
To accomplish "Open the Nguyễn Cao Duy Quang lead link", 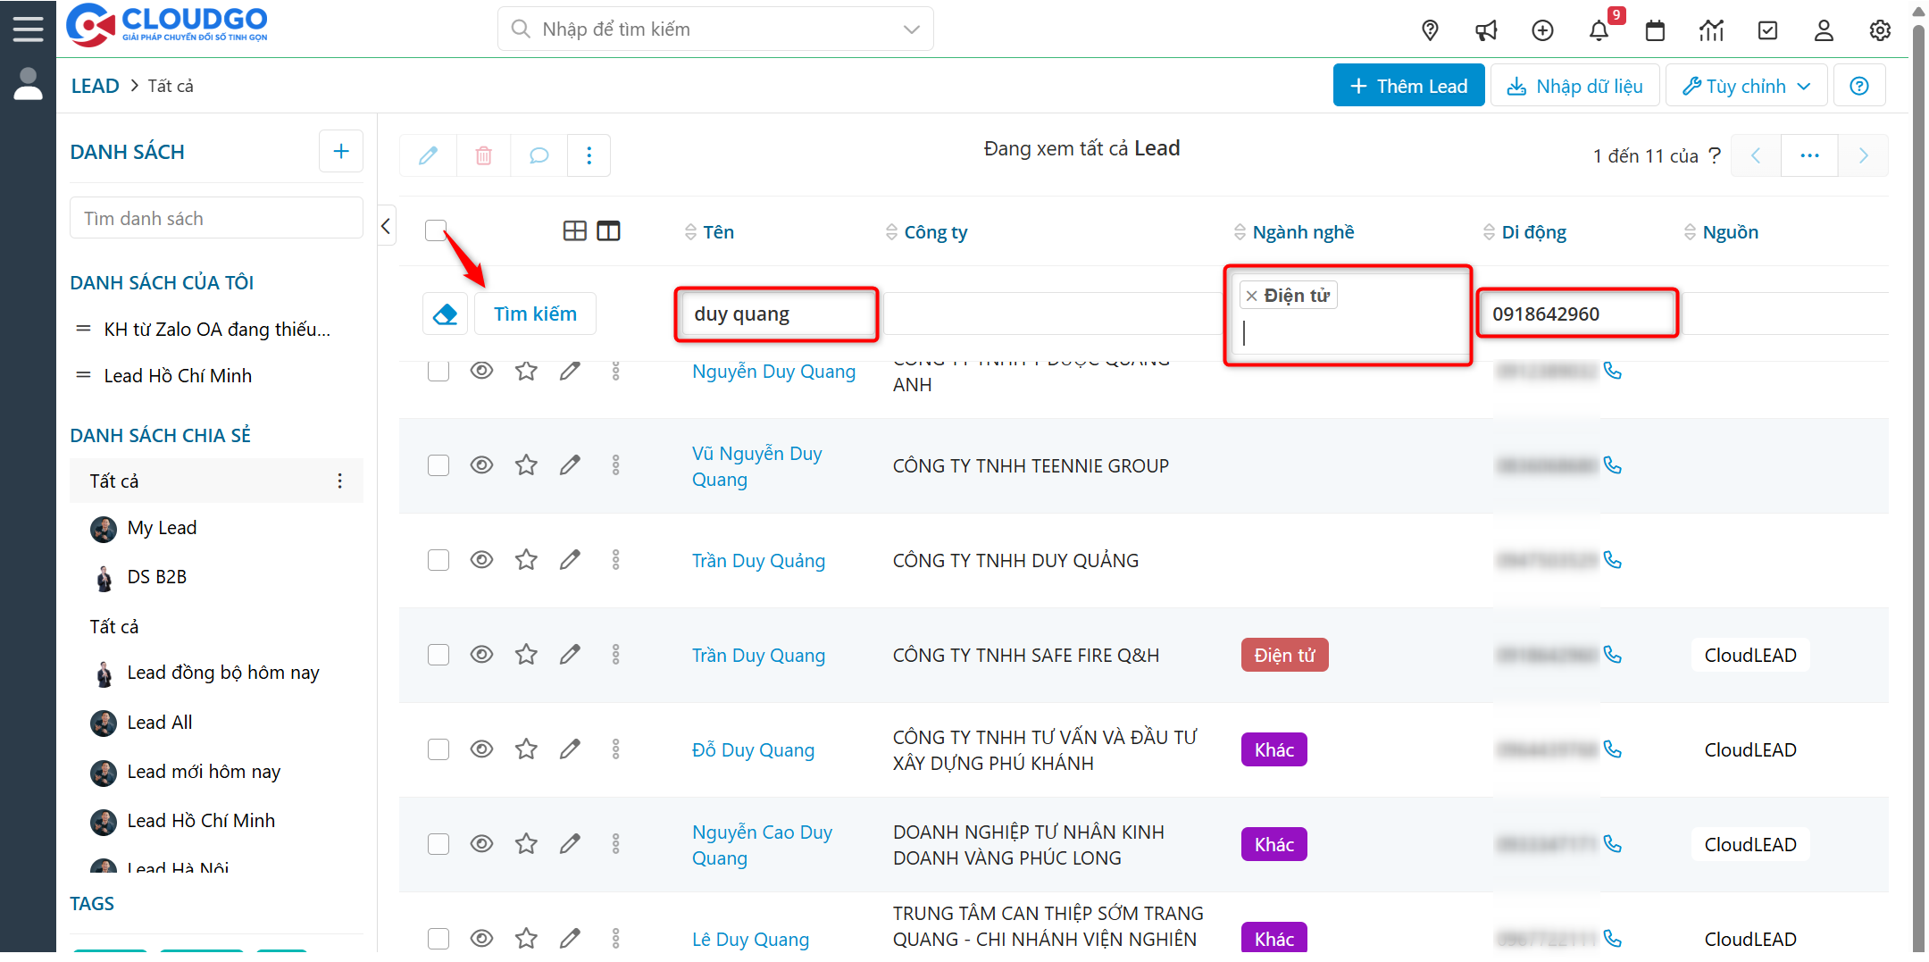I will coord(761,844).
